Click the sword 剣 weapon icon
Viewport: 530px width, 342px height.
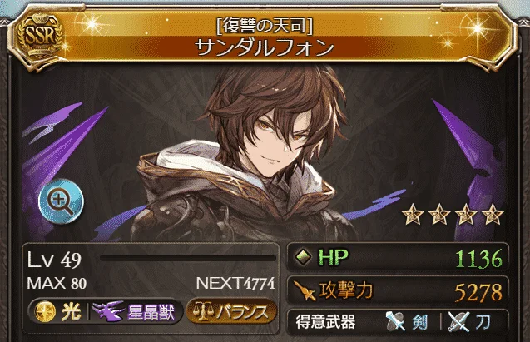(x=395, y=321)
